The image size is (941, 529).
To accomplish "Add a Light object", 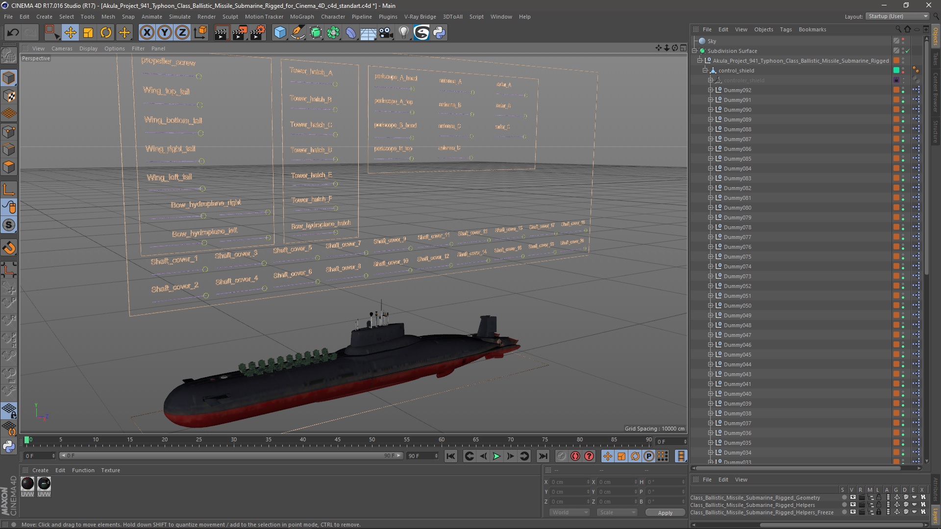I will pos(404,33).
